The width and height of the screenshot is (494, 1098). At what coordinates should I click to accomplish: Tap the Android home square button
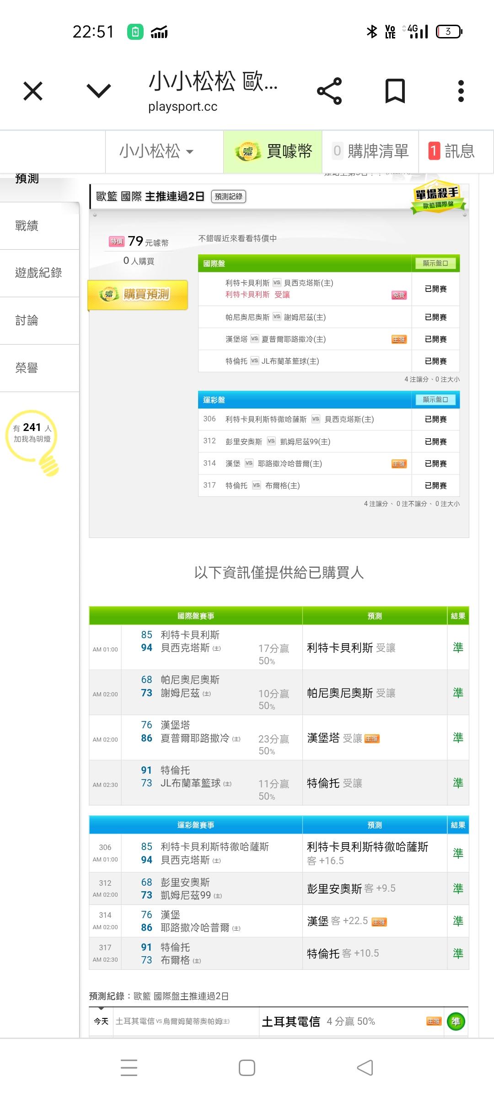tap(247, 1068)
